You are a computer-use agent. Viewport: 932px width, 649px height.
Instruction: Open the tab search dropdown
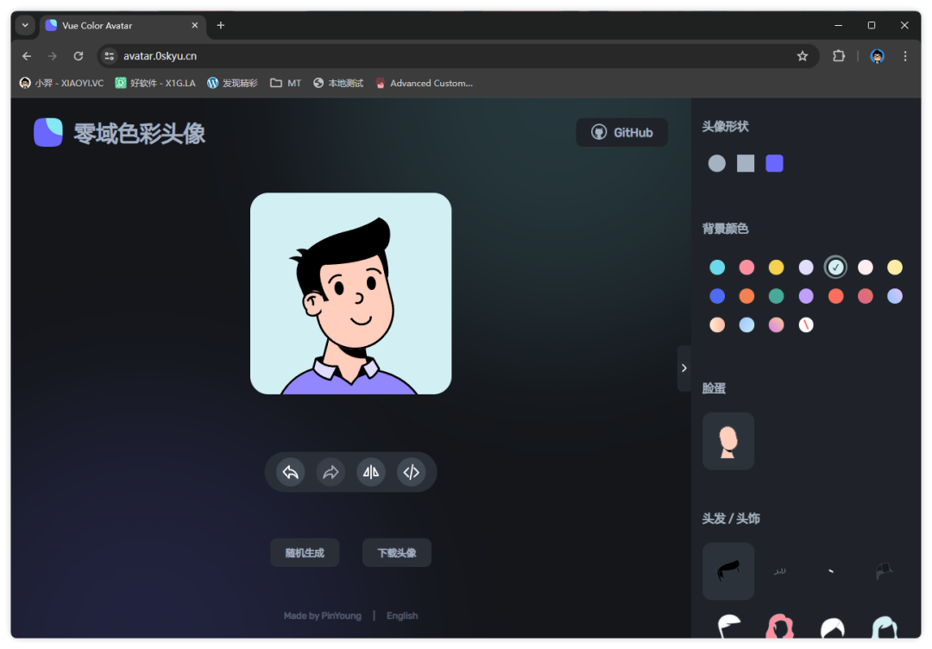[x=25, y=25]
